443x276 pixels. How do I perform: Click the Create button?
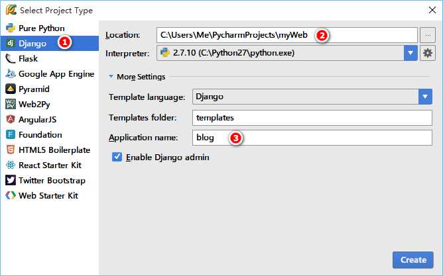[412, 260]
